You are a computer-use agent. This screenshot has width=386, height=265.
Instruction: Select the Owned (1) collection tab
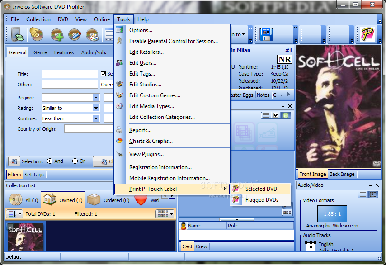click(x=63, y=200)
